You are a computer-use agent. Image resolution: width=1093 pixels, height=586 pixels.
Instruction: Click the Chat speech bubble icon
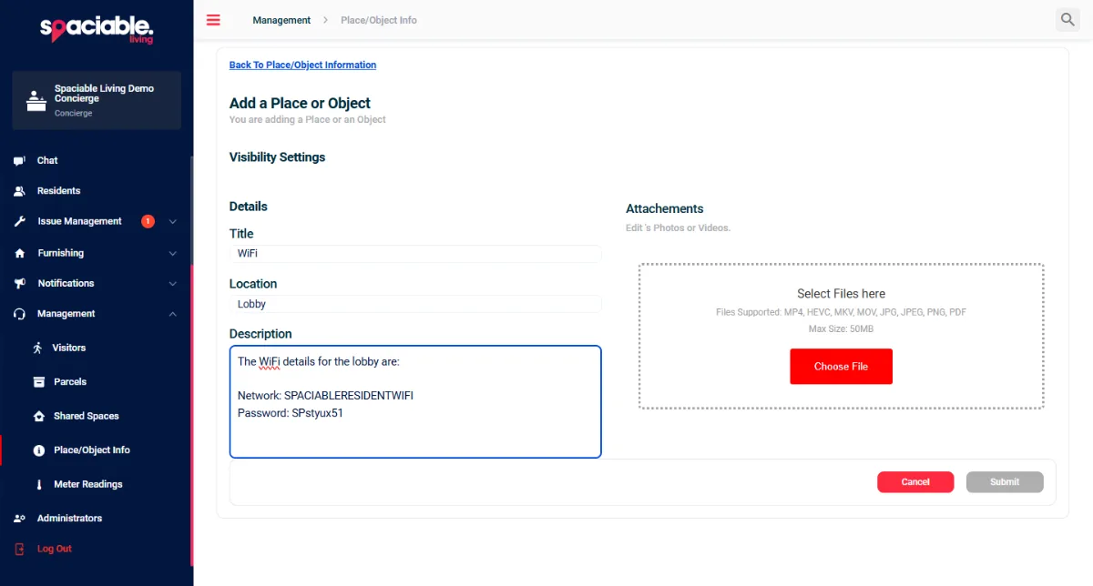point(19,161)
